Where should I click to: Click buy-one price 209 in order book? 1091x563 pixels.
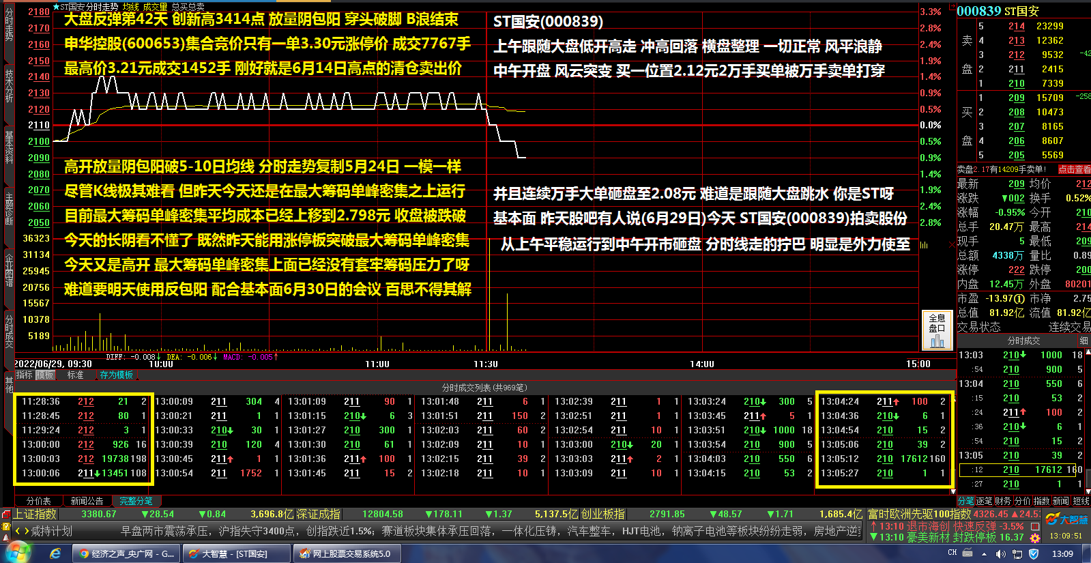(x=1016, y=98)
